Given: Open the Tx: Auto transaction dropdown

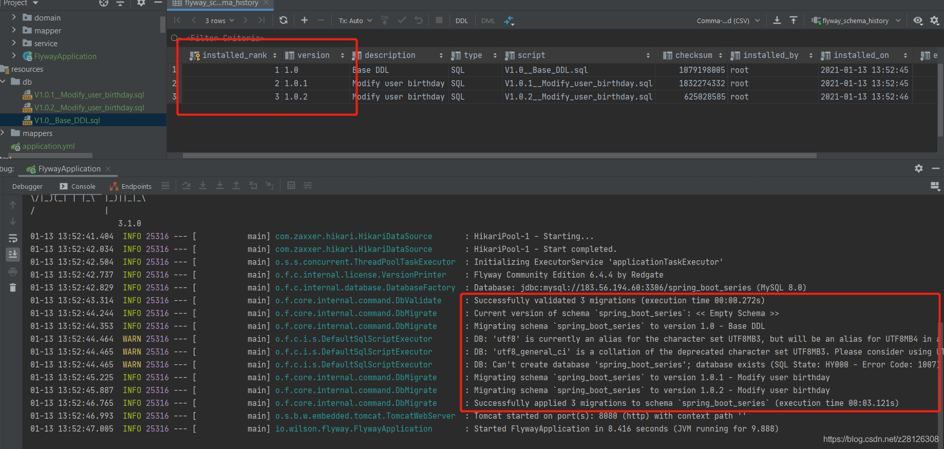Looking at the screenshot, I should [x=355, y=21].
